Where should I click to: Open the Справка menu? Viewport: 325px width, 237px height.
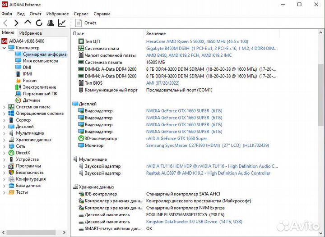coord(102,14)
